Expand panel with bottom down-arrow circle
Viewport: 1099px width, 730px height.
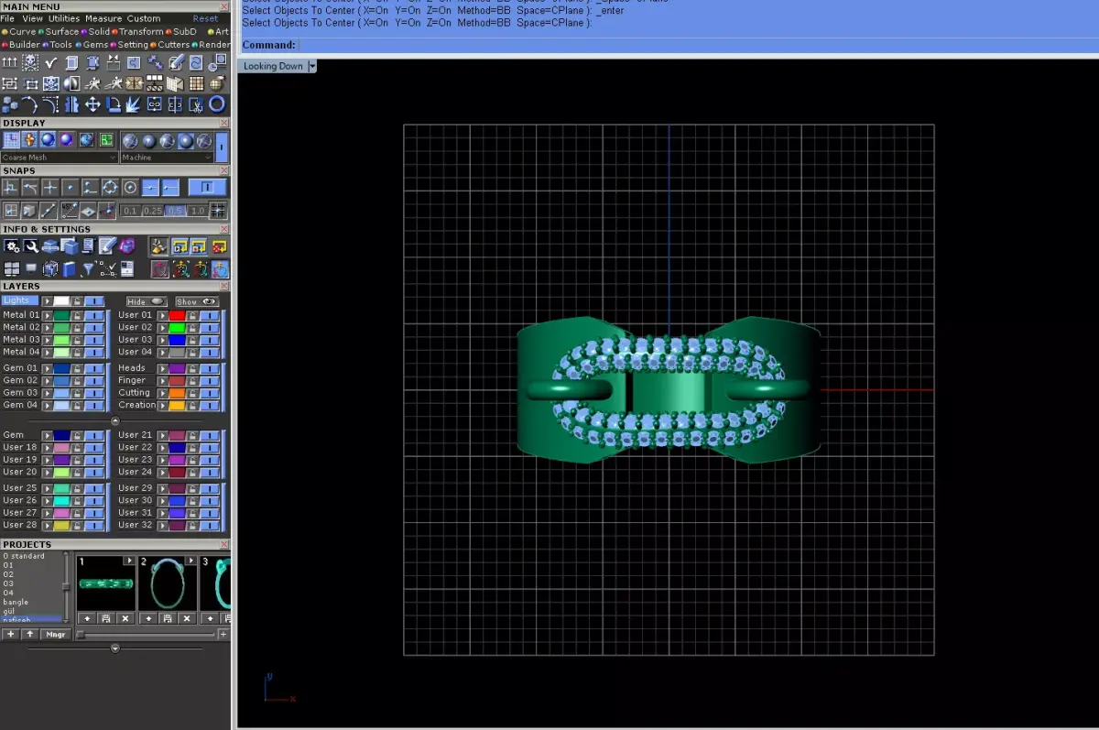point(115,648)
